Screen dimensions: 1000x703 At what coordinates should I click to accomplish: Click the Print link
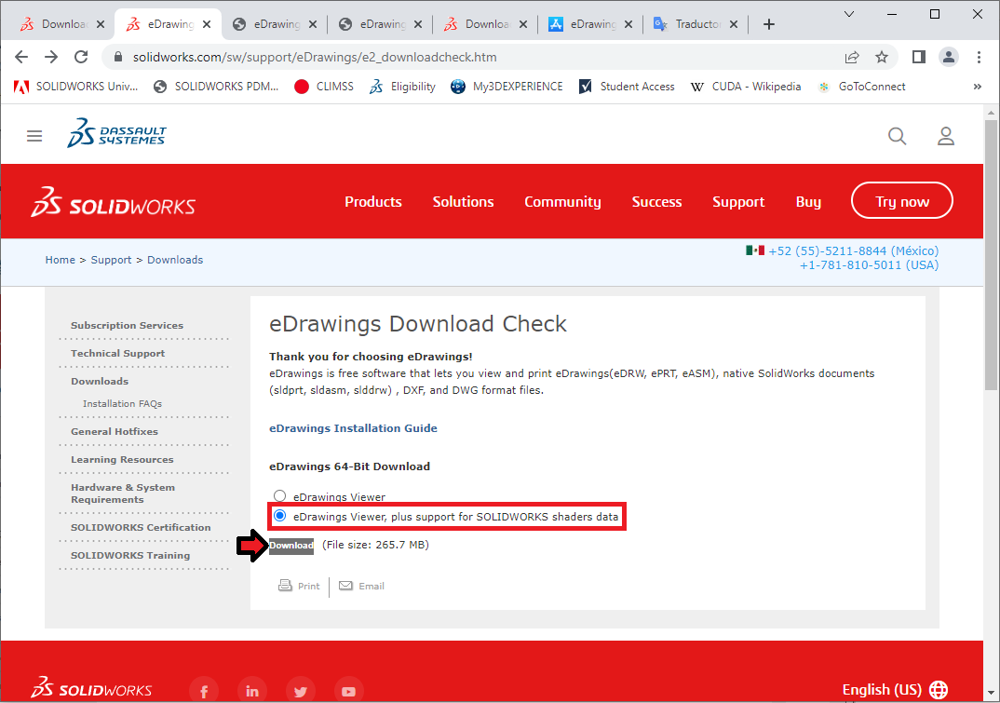pos(299,586)
